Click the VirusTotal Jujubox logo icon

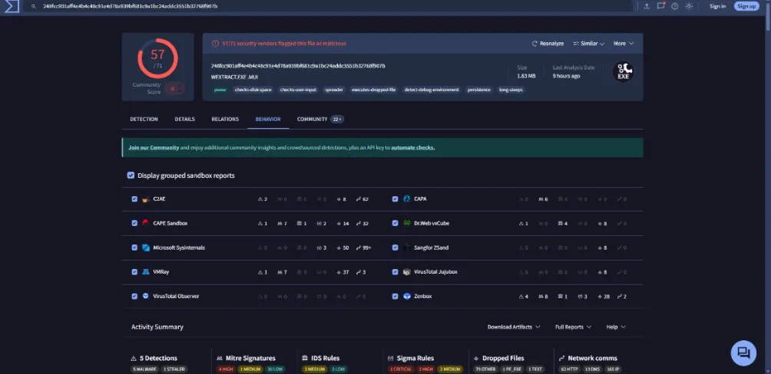coord(407,272)
